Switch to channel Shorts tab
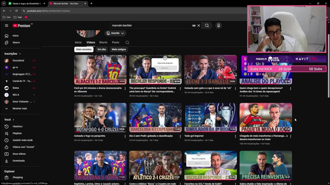 pos(103,42)
